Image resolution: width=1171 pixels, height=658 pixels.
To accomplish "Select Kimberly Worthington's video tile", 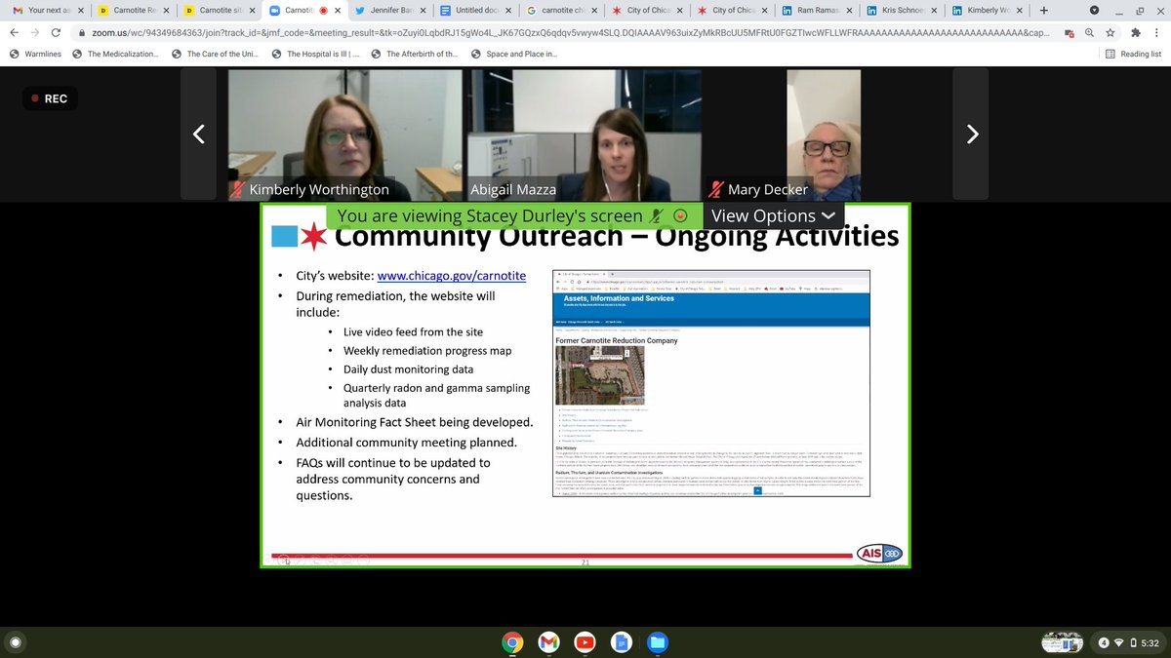I will pos(344,135).
